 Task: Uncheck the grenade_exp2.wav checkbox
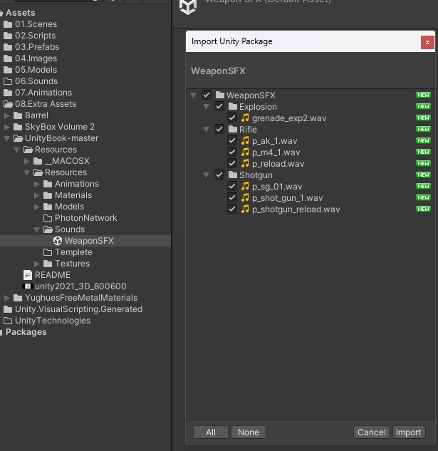pyautogui.click(x=232, y=118)
